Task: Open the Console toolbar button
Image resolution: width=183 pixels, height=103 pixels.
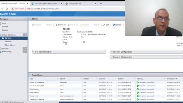Action: 37,25
